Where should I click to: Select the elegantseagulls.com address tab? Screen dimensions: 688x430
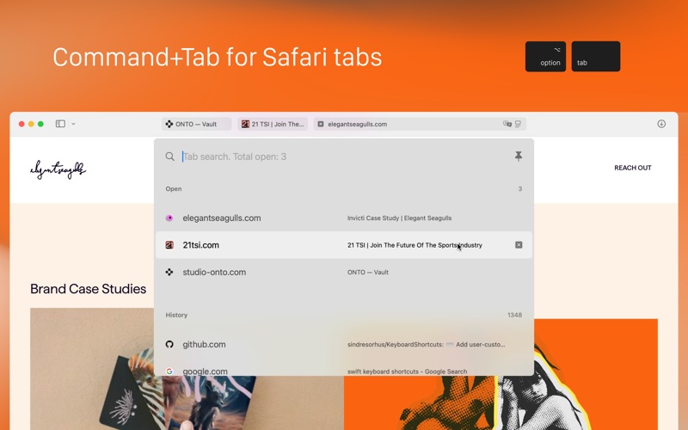pyautogui.click(x=420, y=124)
